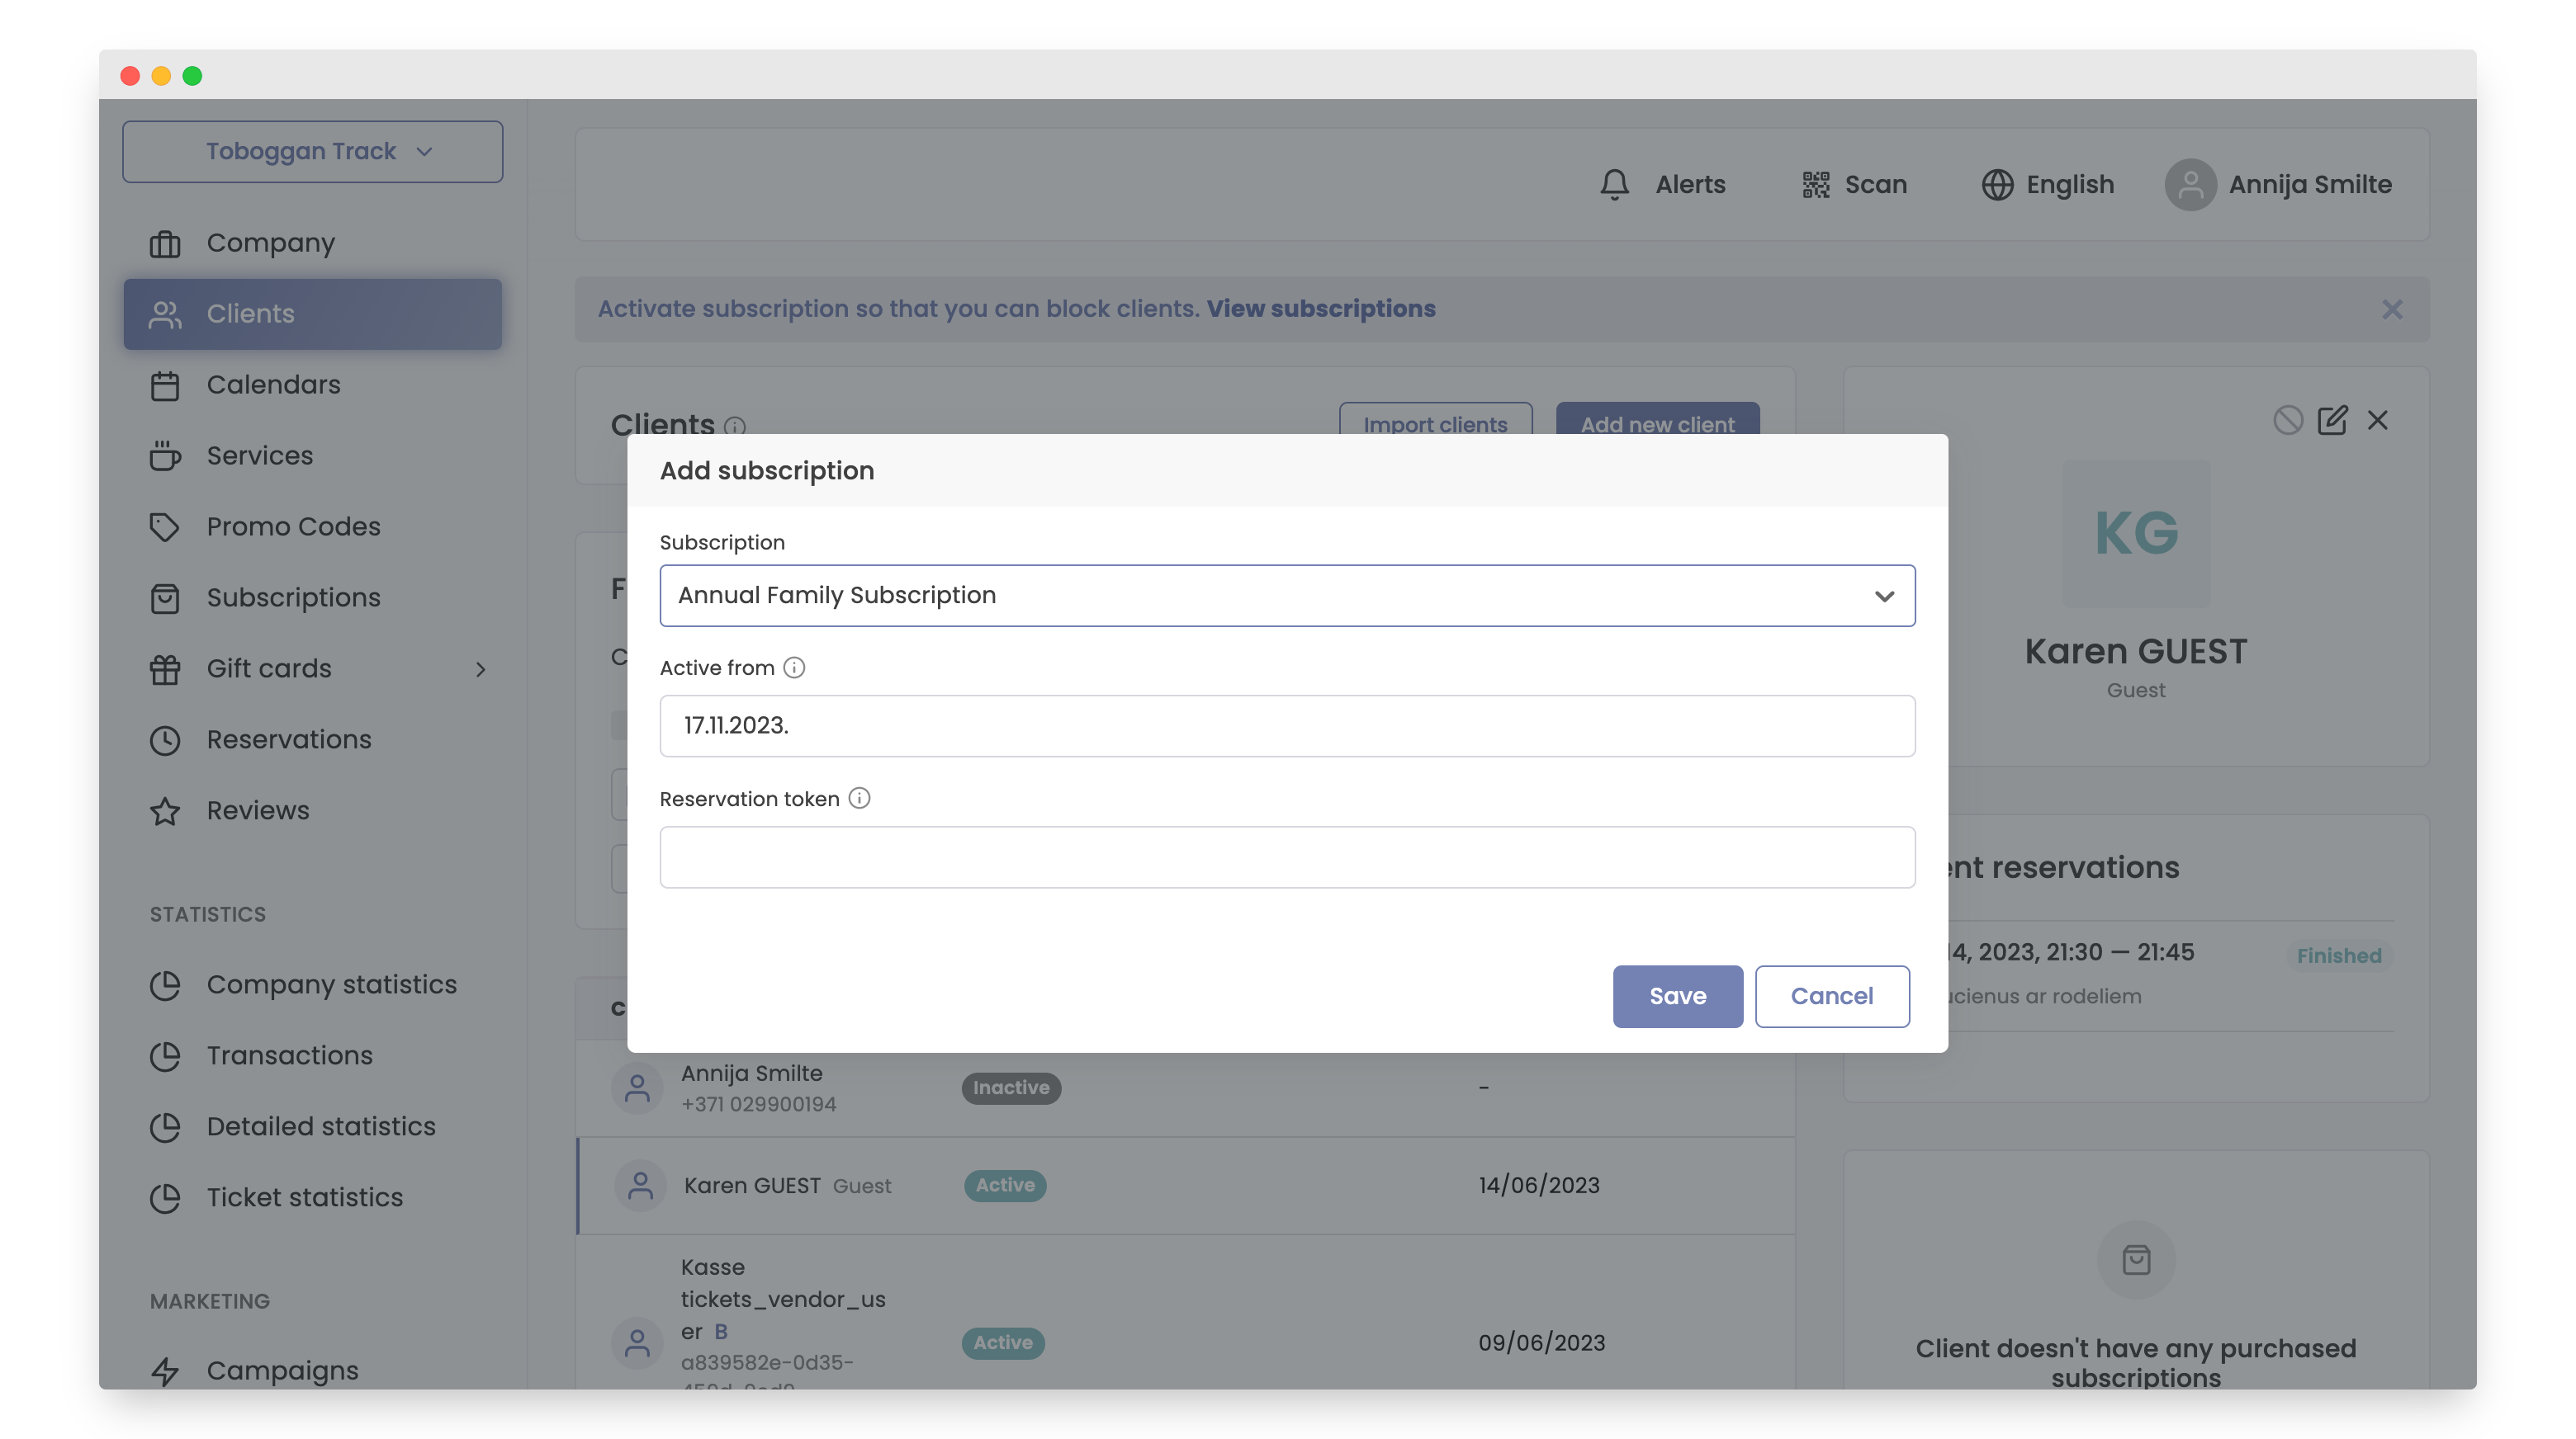Open the Subscription dropdown

point(1287,596)
